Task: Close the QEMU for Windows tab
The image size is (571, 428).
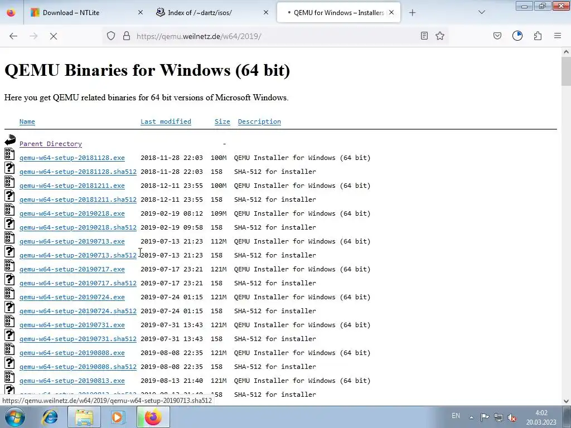Action: tap(391, 12)
